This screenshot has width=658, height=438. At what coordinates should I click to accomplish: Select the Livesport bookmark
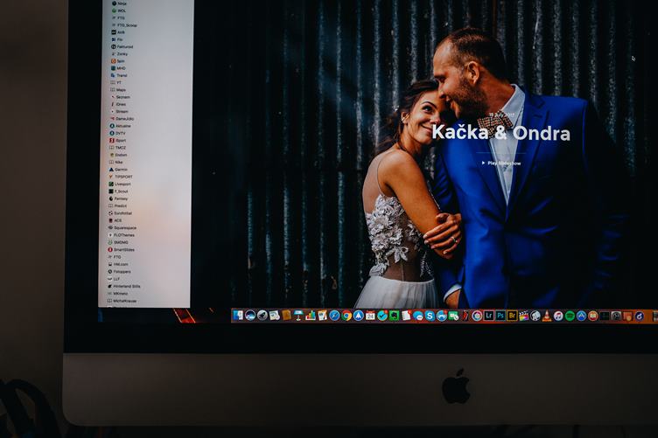coord(122,184)
